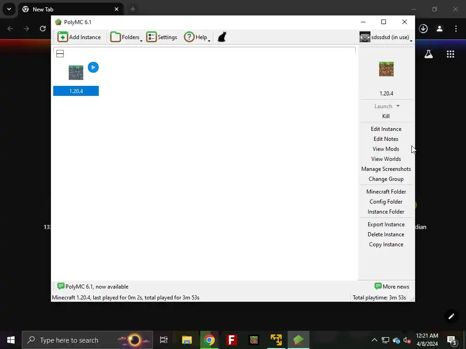Viewport: 466px width, 349px height.
Task: Open the Launch dropdown arrow
Action: tap(398, 106)
